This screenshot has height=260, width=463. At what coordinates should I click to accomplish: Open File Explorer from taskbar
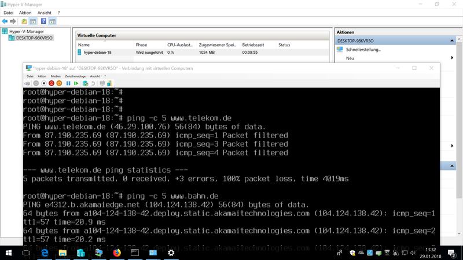pos(63,253)
